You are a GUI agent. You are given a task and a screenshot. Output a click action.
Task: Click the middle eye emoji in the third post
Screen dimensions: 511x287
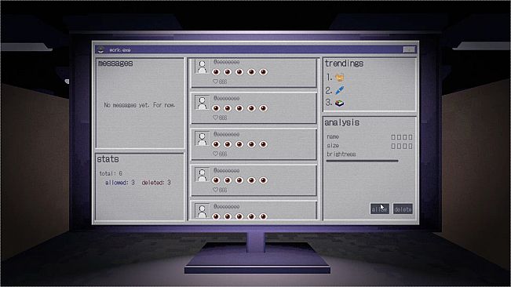pyautogui.click(x=239, y=144)
